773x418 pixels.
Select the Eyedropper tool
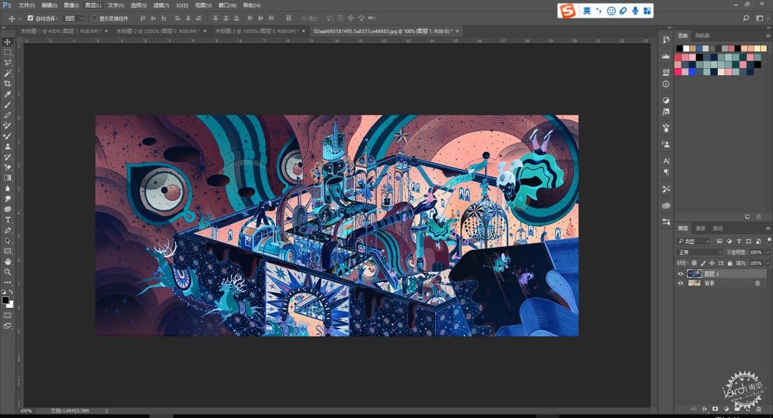point(7,94)
